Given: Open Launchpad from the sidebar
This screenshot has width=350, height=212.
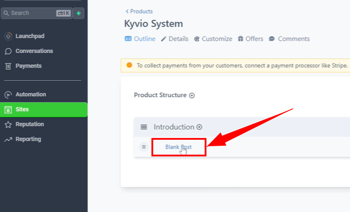Looking at the screenshot, I should click(x=30, y=36).
